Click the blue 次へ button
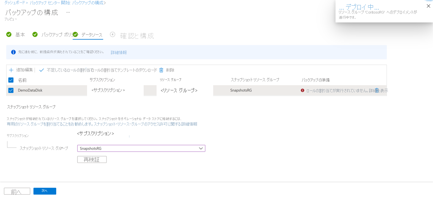Image resolution: width=433 pixels, height=197 pixels. click(x=45, y=191)
